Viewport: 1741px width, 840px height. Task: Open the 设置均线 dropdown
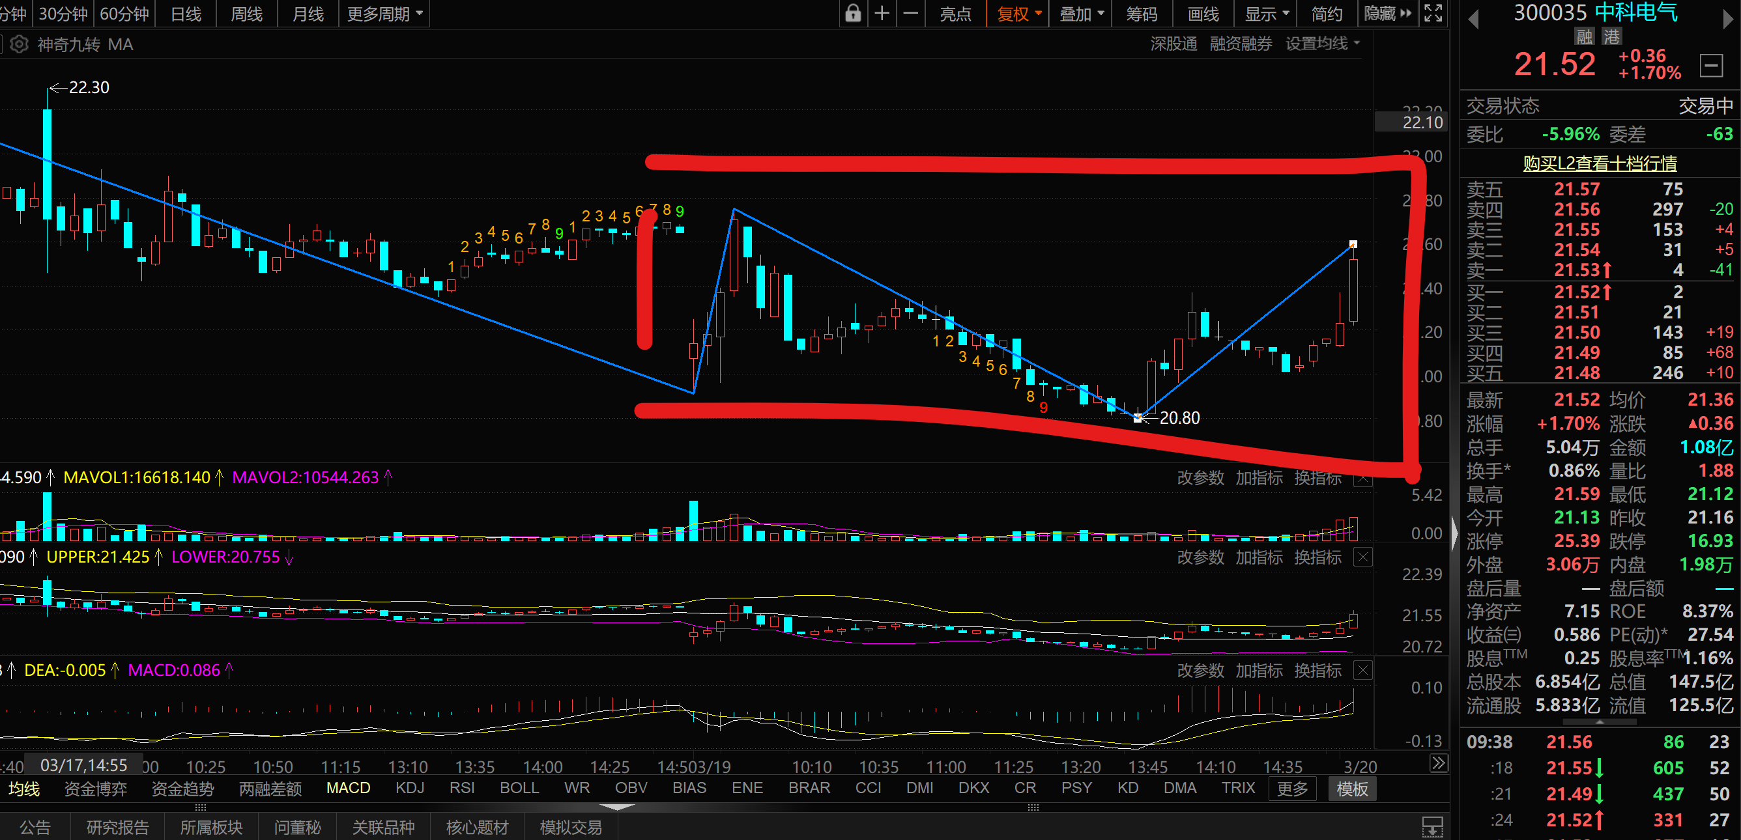1322,44
